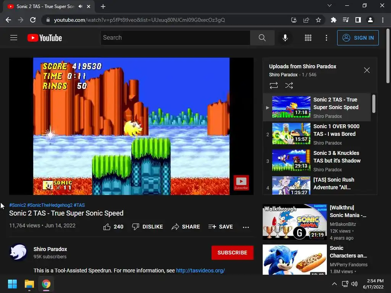Open File Explorer from the taskbar
391x293 pixels.
click(29, 284)
